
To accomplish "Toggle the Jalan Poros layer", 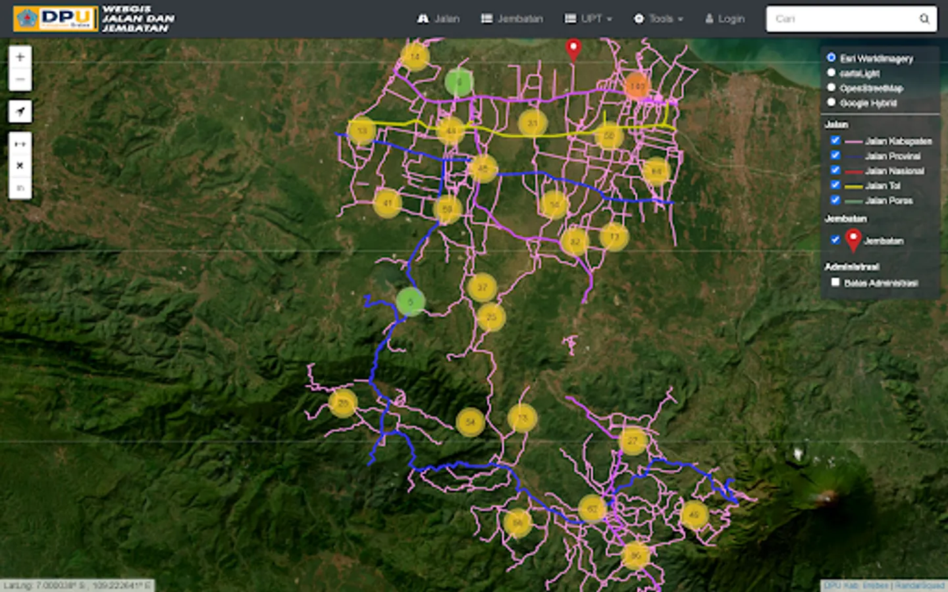I will pyautogui.click(x=835, y=200).
